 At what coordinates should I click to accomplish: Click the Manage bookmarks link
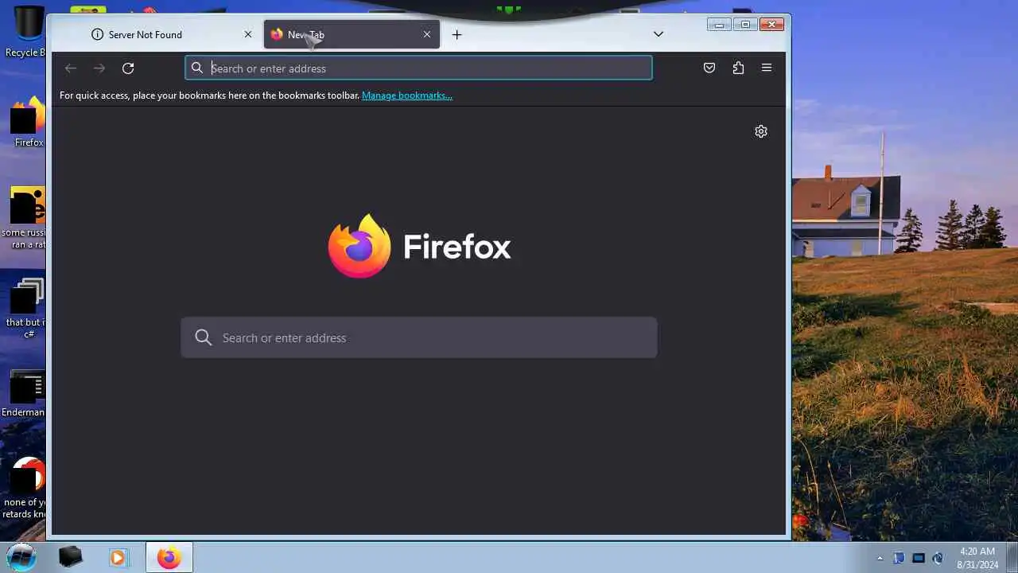click(407, 95)
